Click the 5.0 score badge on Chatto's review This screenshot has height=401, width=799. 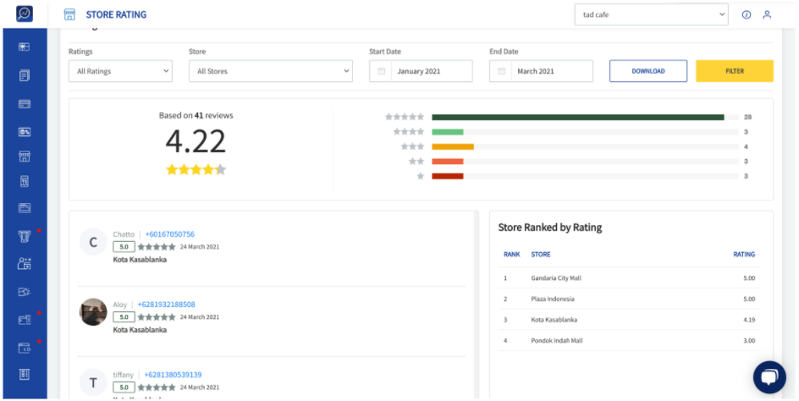tap(124, 247)
